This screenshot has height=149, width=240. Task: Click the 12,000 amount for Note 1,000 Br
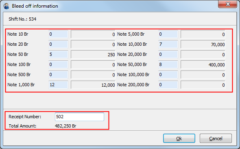point(93,85)
